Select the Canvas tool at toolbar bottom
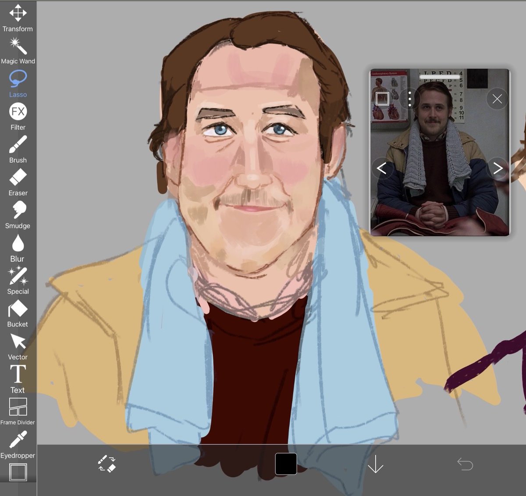This screenshot has width=526, height=496. [x=18, y=472]
